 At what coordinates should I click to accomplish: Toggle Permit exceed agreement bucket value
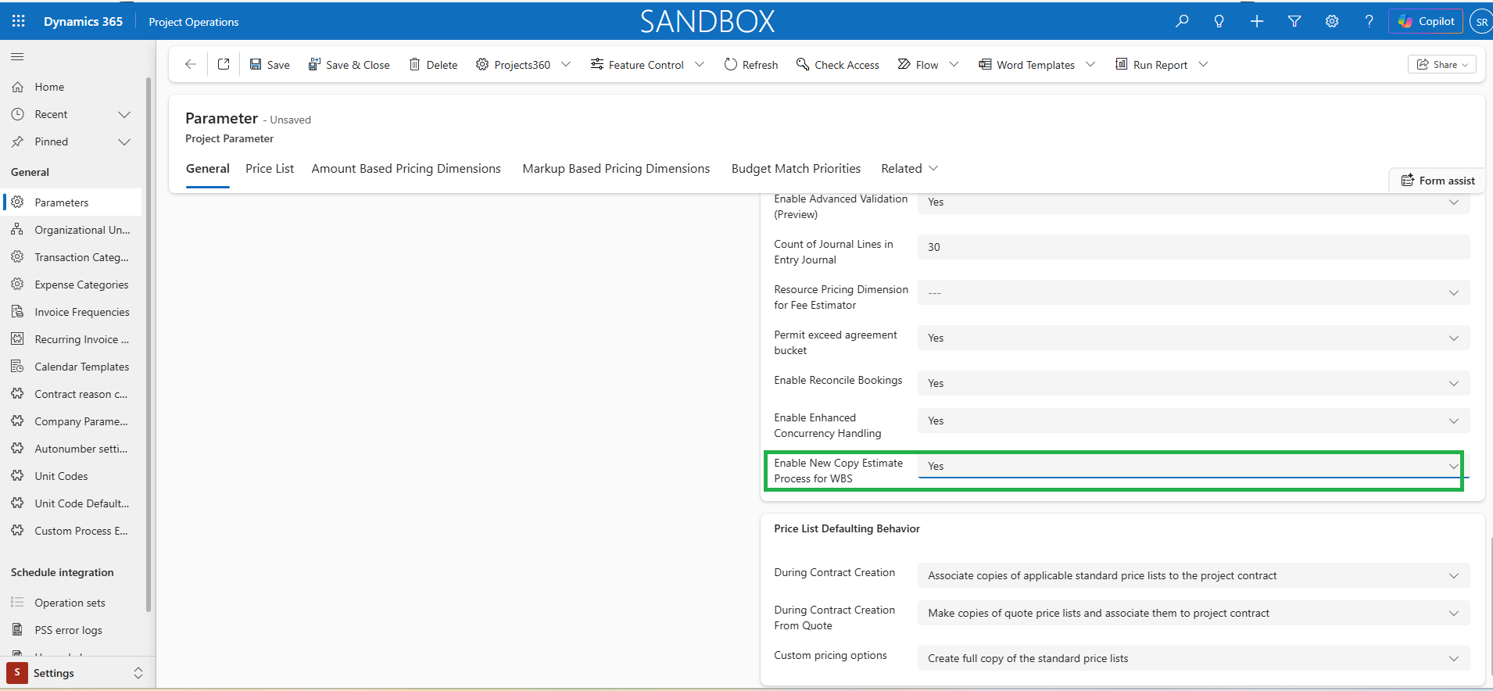[x=1192, y=338]
